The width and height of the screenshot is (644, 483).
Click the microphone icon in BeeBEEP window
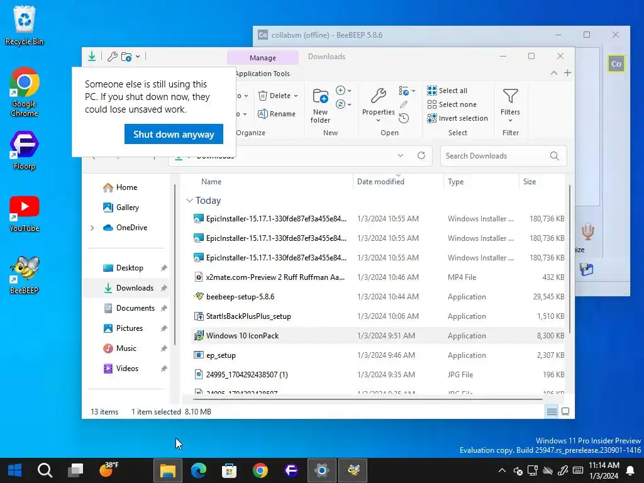pos(588,231)
